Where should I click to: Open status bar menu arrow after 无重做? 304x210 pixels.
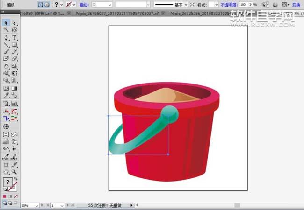tap(131, 205)
